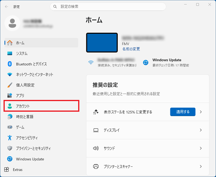Click the back arrow in the title bar
216x177 pixels.
pos(6,7)
